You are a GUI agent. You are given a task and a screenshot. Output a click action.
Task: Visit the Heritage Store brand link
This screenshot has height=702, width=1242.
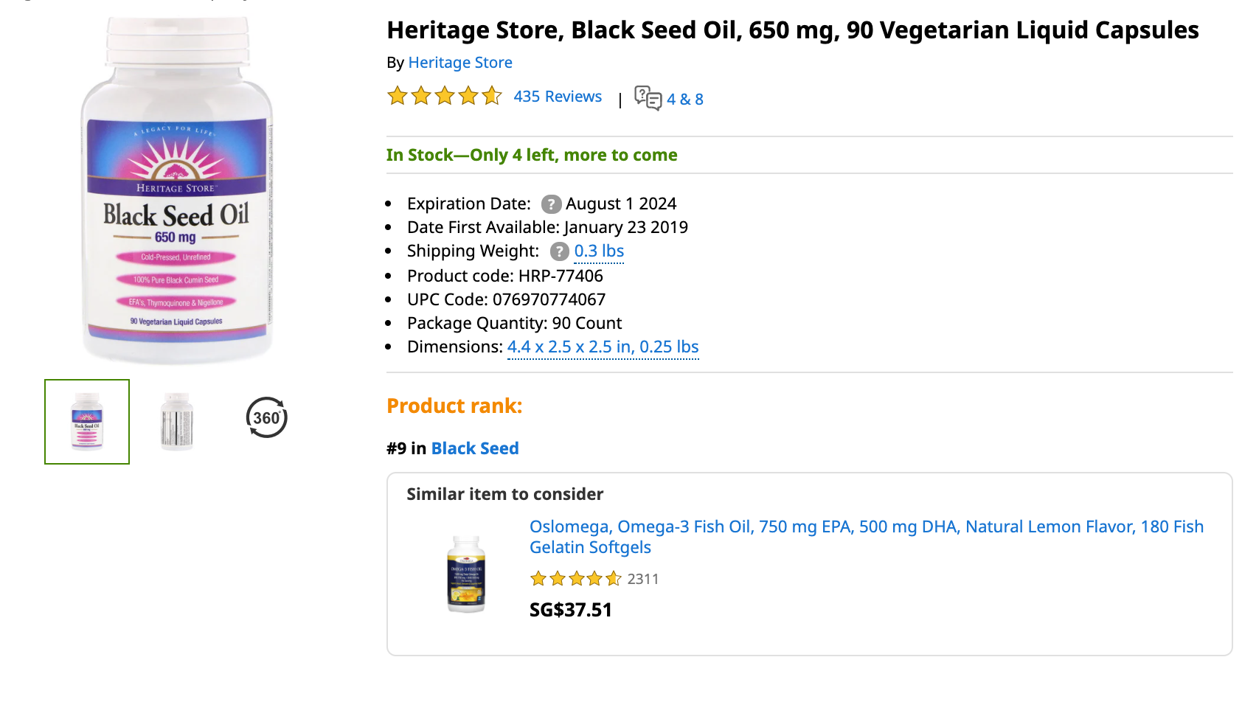(x=460, y=63)
